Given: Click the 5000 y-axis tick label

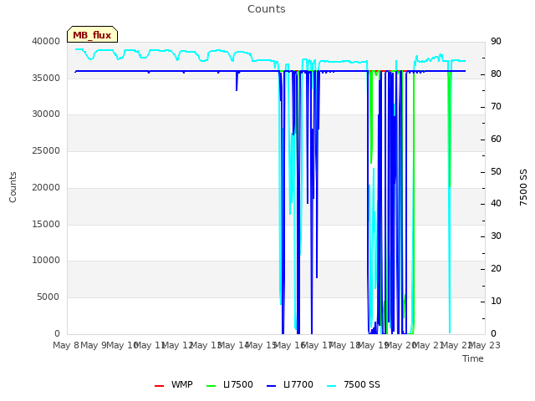Looking at the screenshot, I should pyautogui.click(x=48, y=297).
